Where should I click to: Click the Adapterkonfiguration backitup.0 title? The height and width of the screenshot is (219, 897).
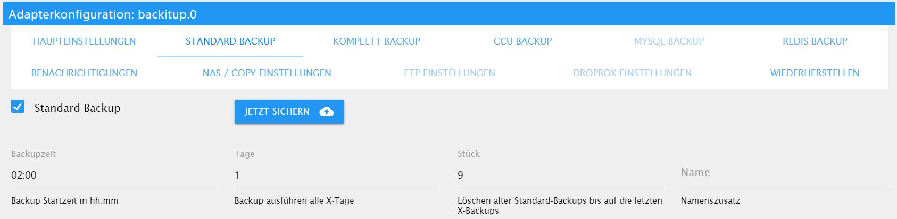[x=103, y=14]
